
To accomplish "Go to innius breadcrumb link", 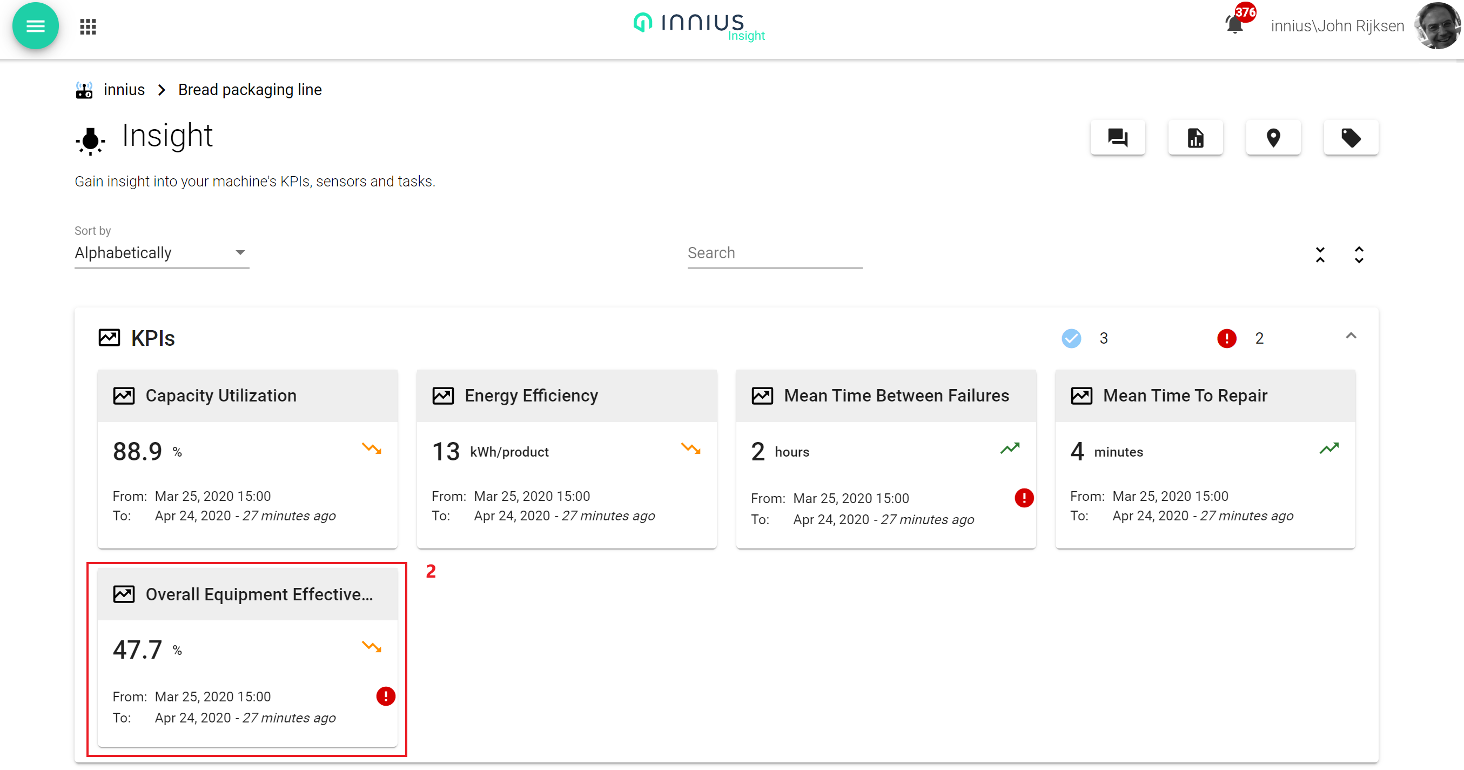I will (124, 90).
